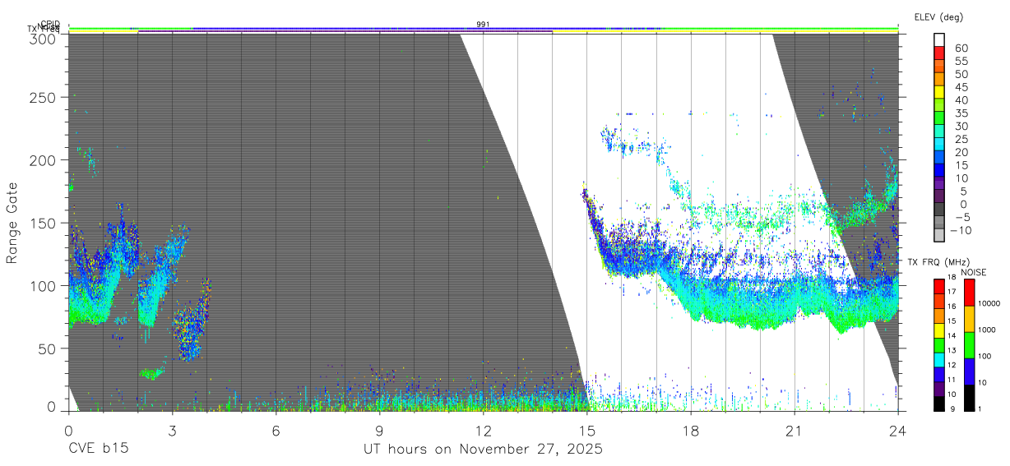Click the white top segment of the ELEV color bar
The image size is (1010, 466).
(940, 41)
